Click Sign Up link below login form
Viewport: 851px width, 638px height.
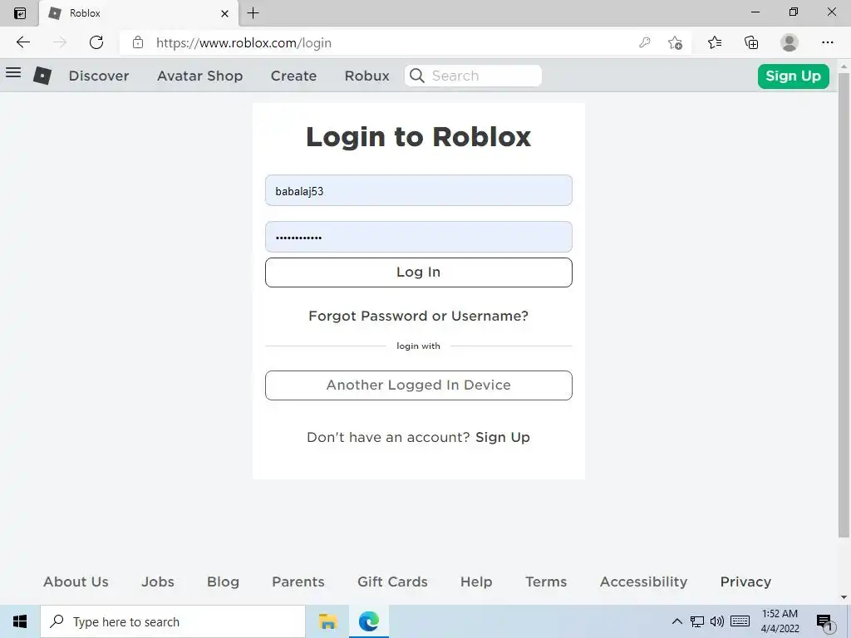click(x=503, y=437)
